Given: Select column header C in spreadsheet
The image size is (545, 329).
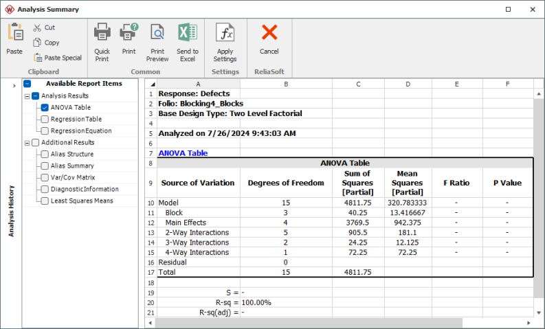Looking at the screenshot, I should click(x=358, y=84).
